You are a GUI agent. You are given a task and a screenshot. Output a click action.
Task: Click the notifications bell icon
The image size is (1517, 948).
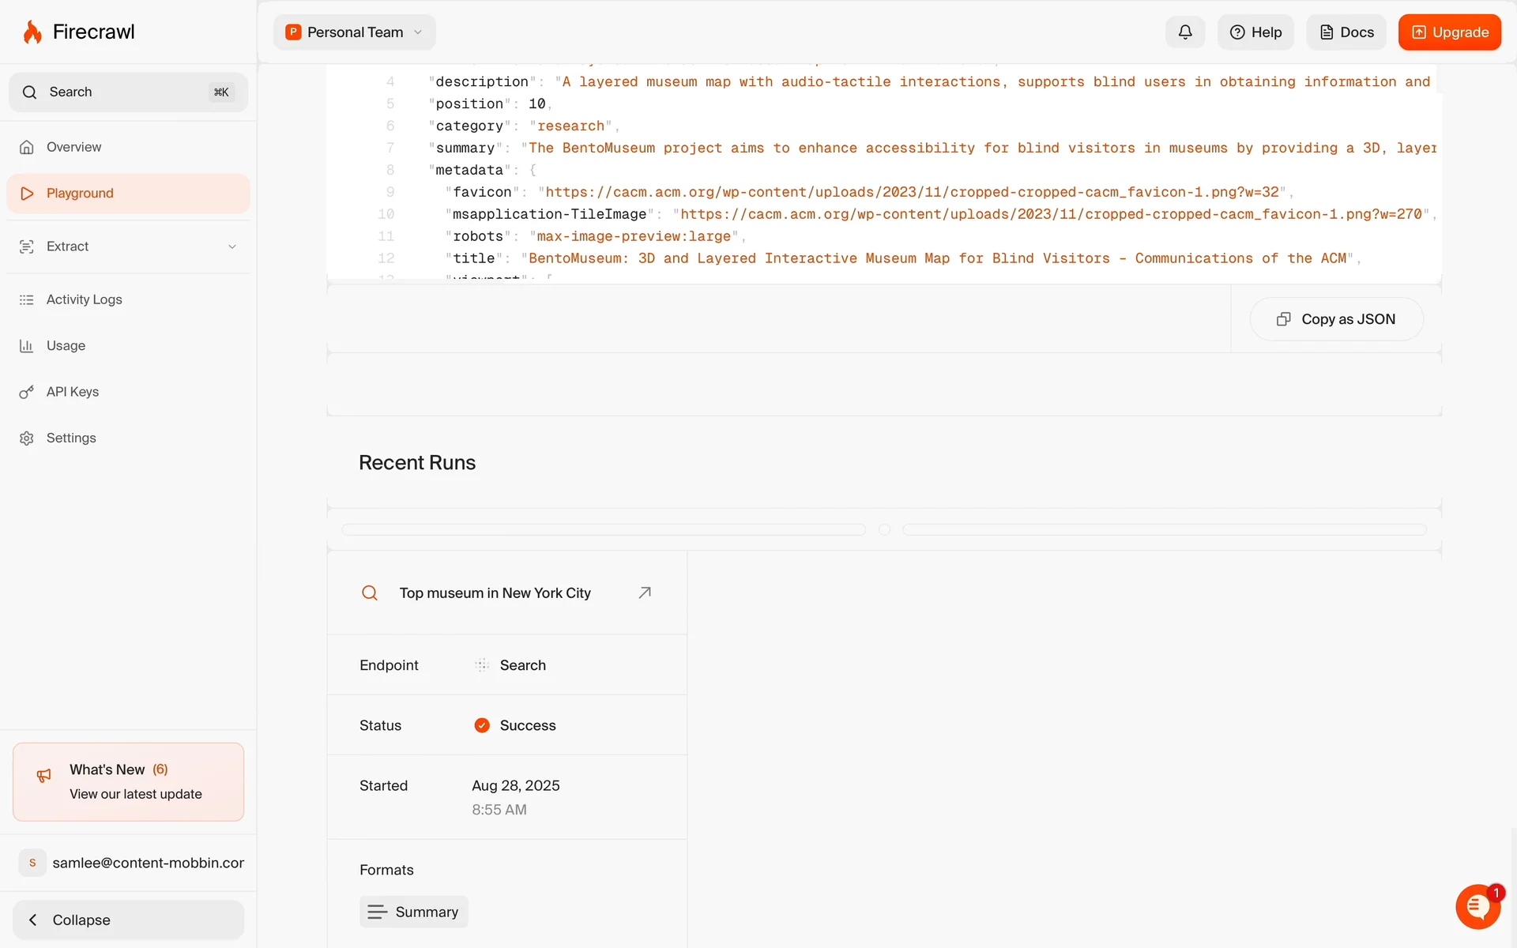[x=1184, y=32]
